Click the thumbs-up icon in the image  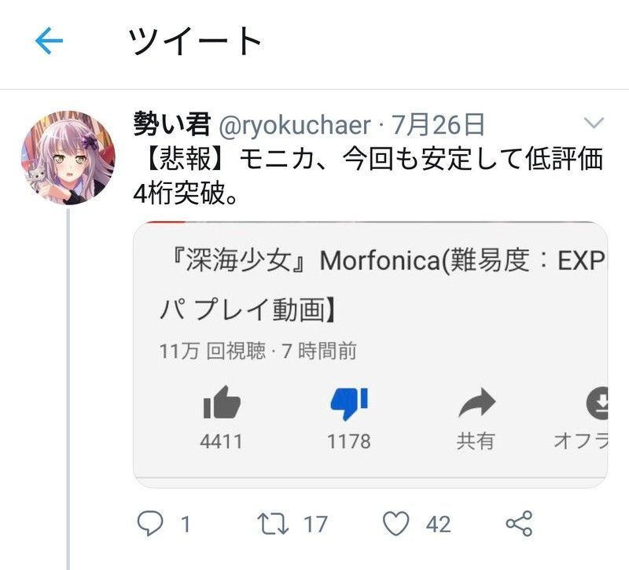(x=222, y=403)
